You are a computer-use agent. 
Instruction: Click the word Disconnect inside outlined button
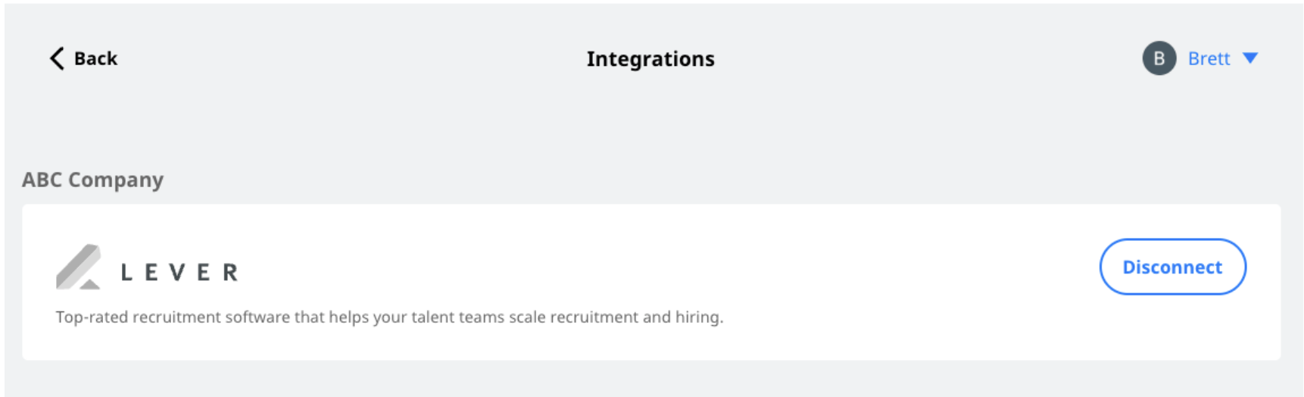tap(1172, 267)
